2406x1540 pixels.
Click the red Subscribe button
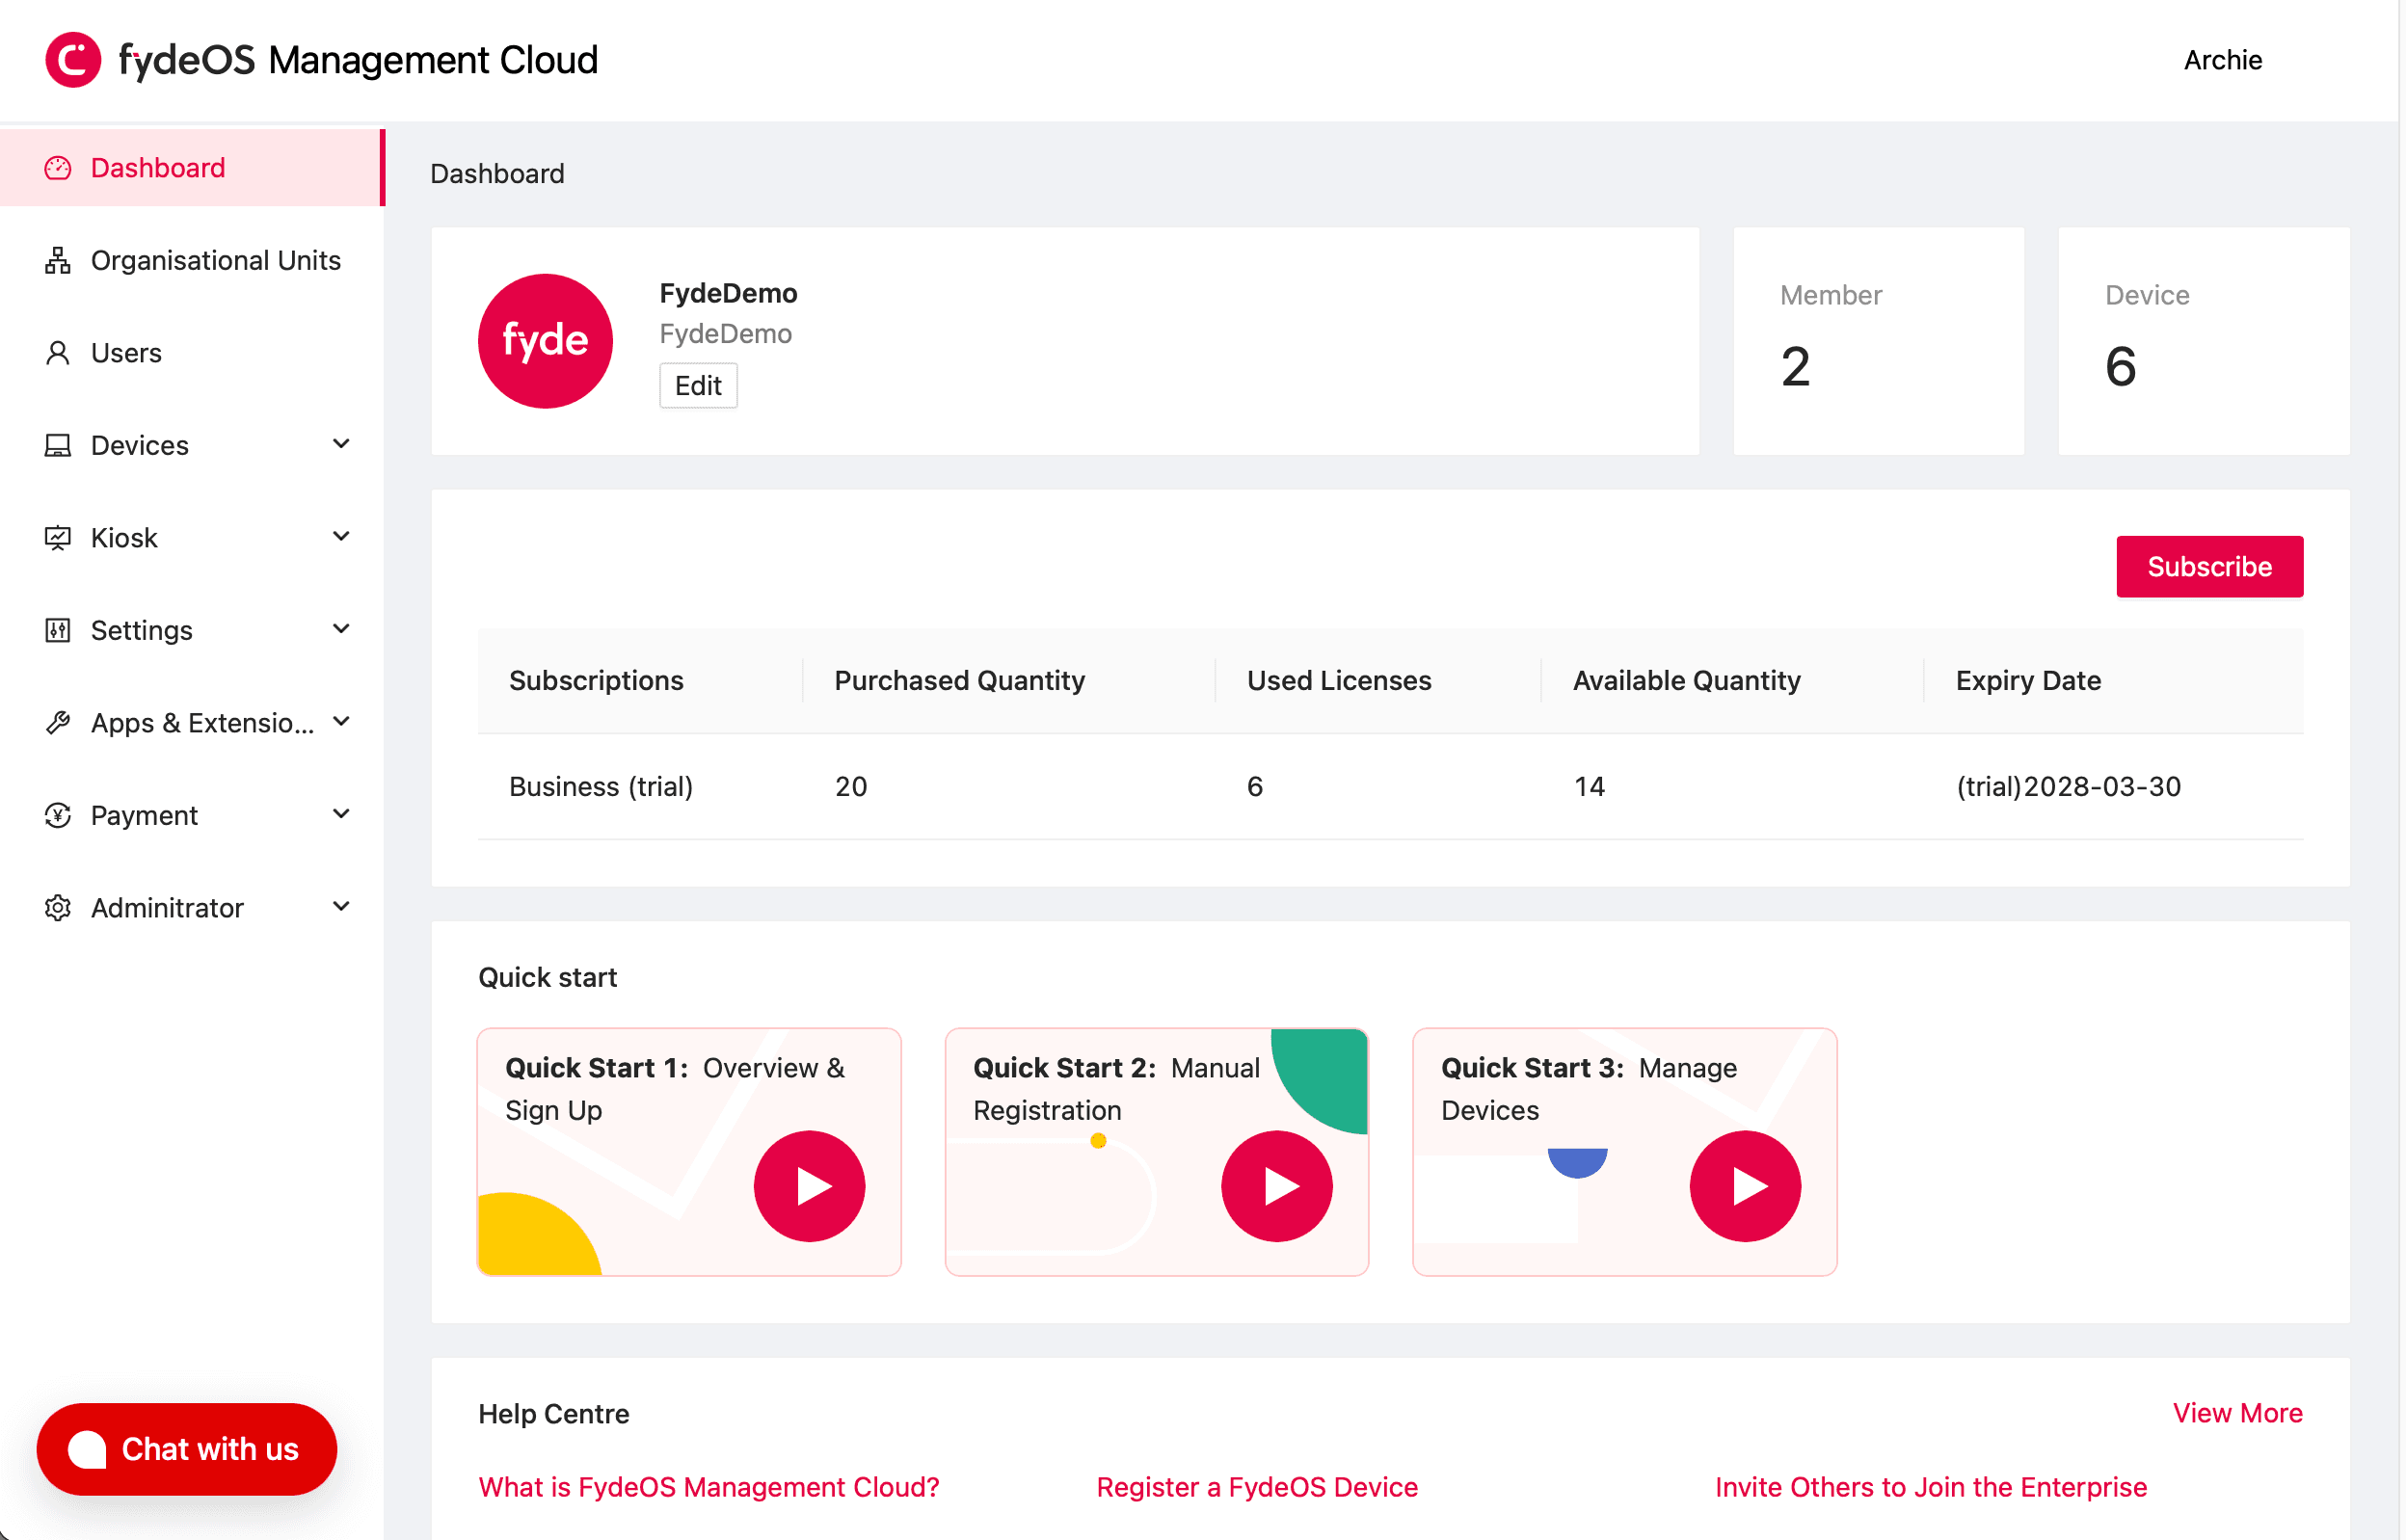pyautogui.click(x=2209, y=567)
